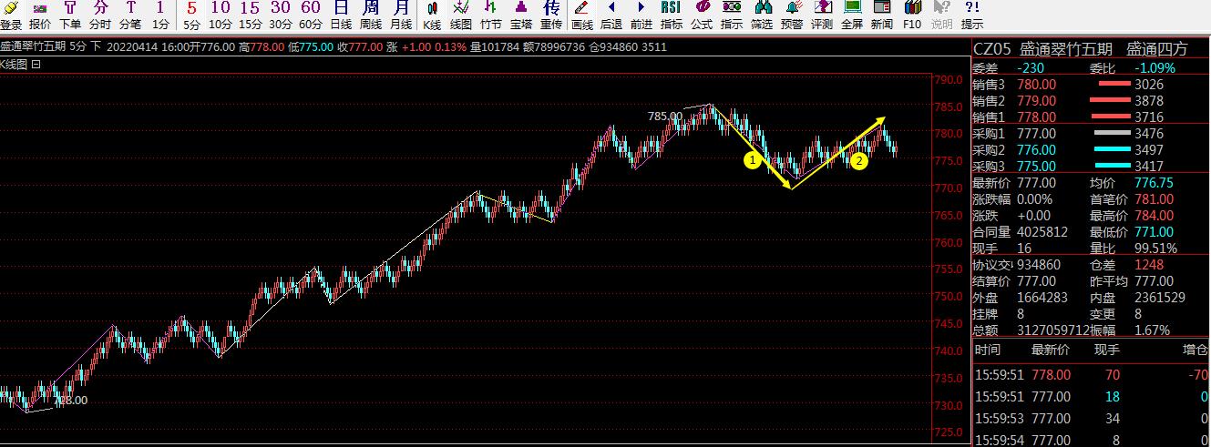
Task: Open the 预警 bell alert tool
Action: point(792,15)
